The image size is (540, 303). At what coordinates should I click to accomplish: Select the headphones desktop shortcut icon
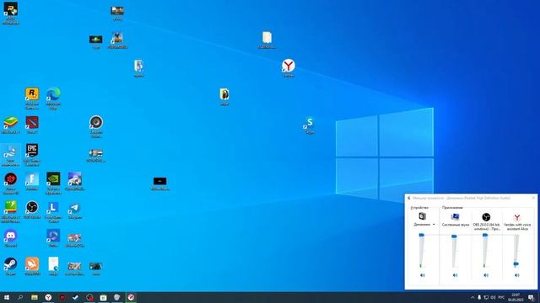(224, 93)
